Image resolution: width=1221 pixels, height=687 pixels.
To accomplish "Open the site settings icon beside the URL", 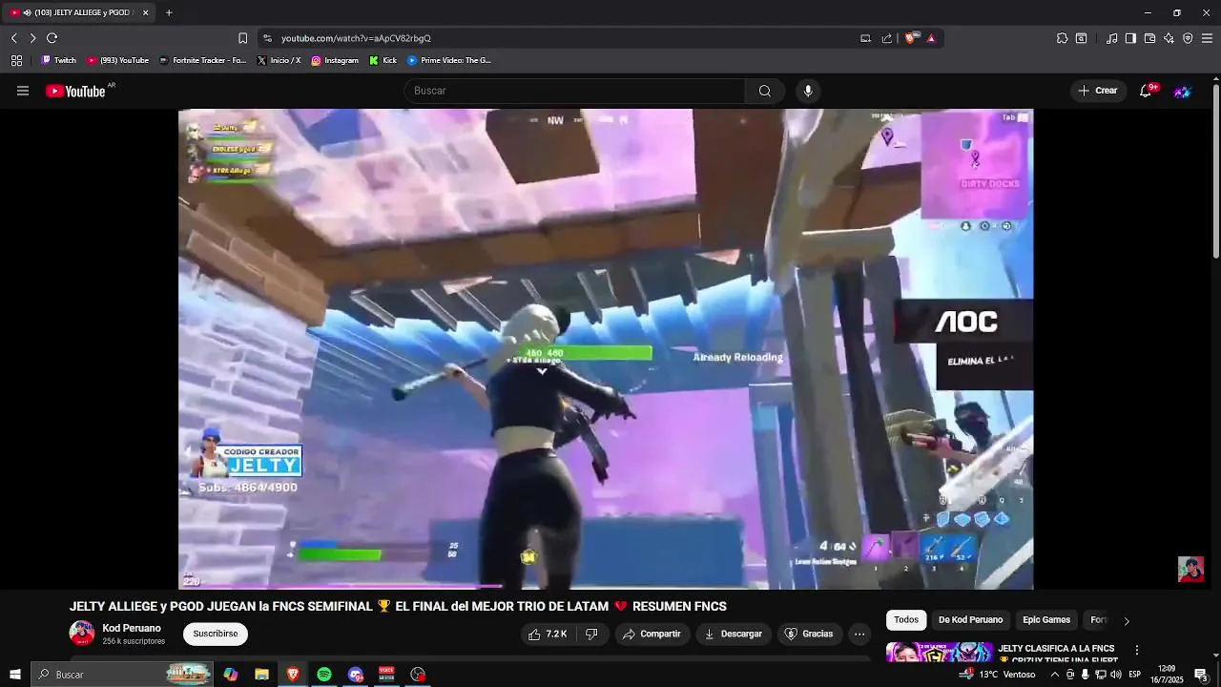I will pos(267,38).
